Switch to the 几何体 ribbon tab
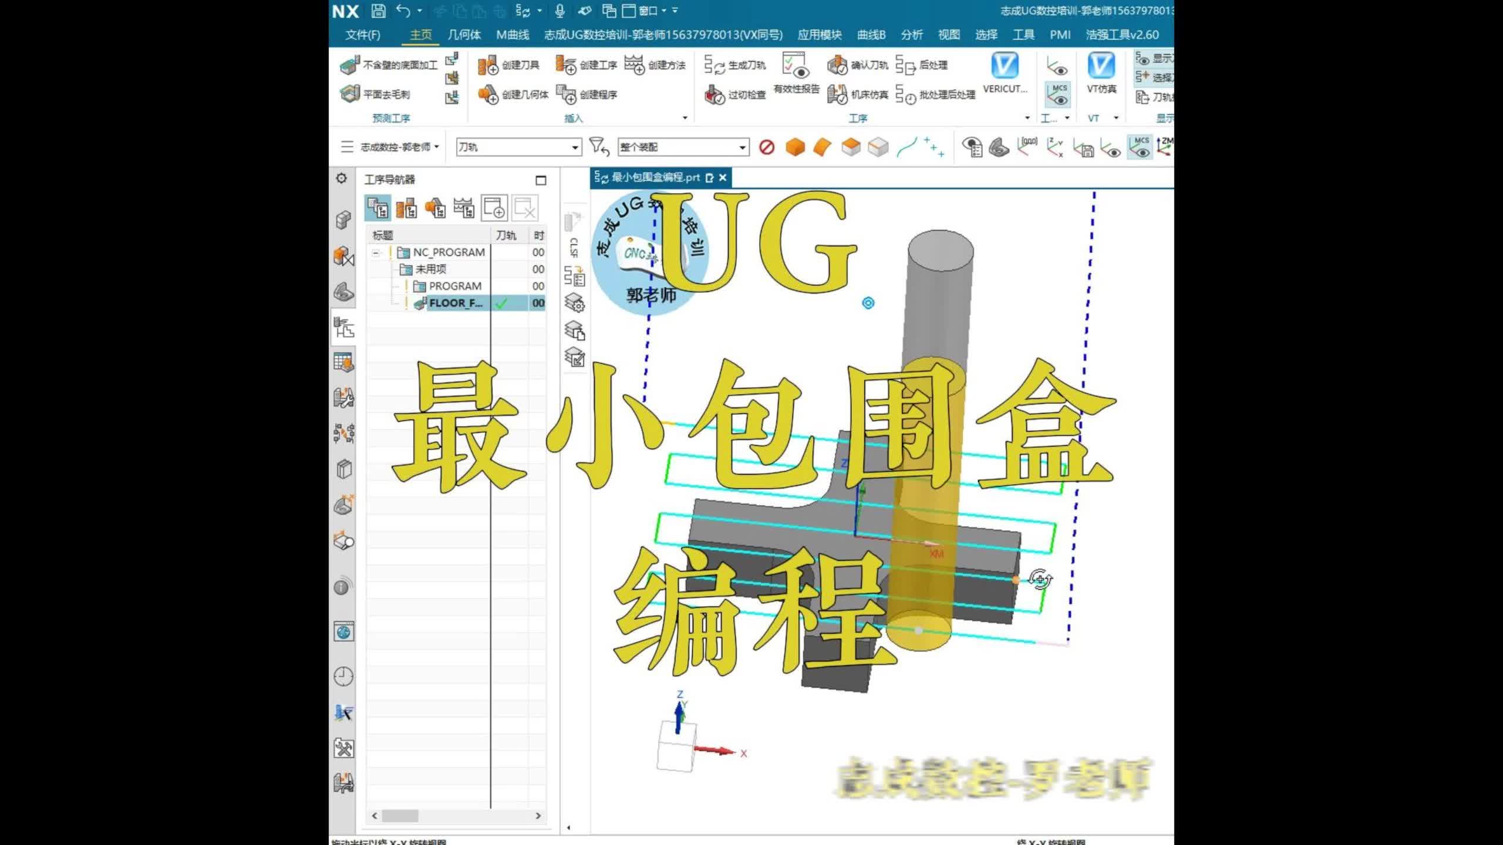 (464, 35)
